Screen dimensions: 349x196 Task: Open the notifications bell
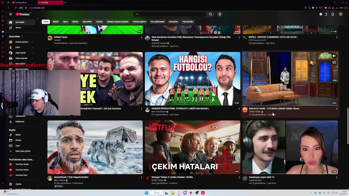pyautogui.click(x=333, y=14)
